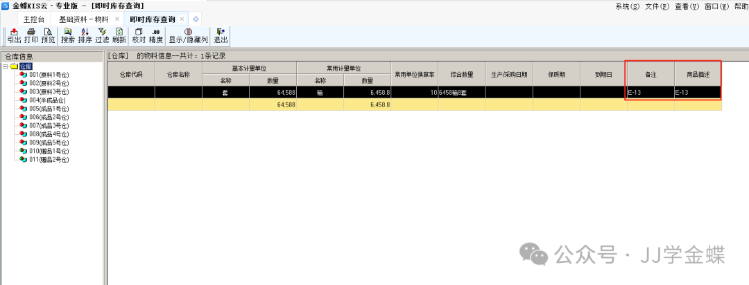Open the 过滤 filter tool
The width and height of the screenshot is (749, 285).
click(103, 36)
